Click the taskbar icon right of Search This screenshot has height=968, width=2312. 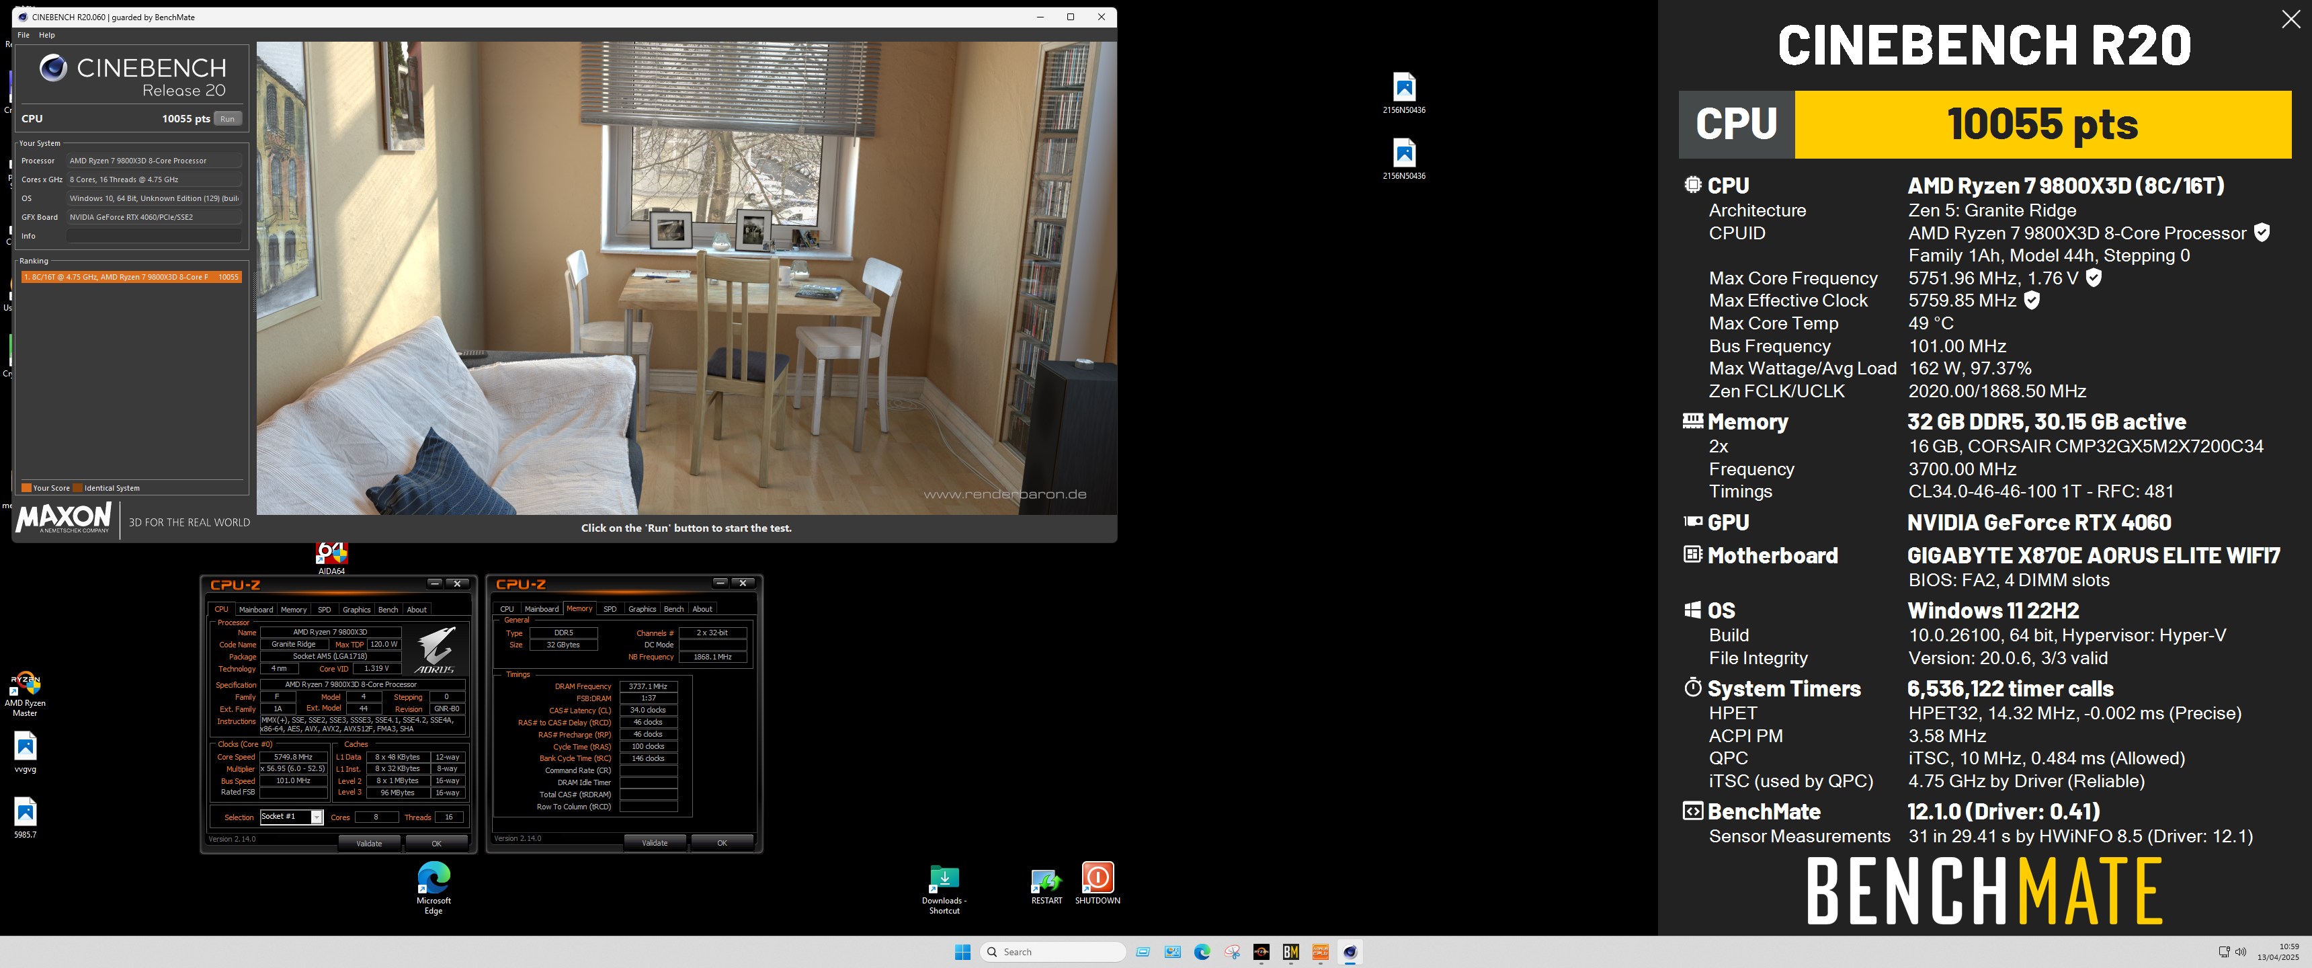pos(1143,952)
